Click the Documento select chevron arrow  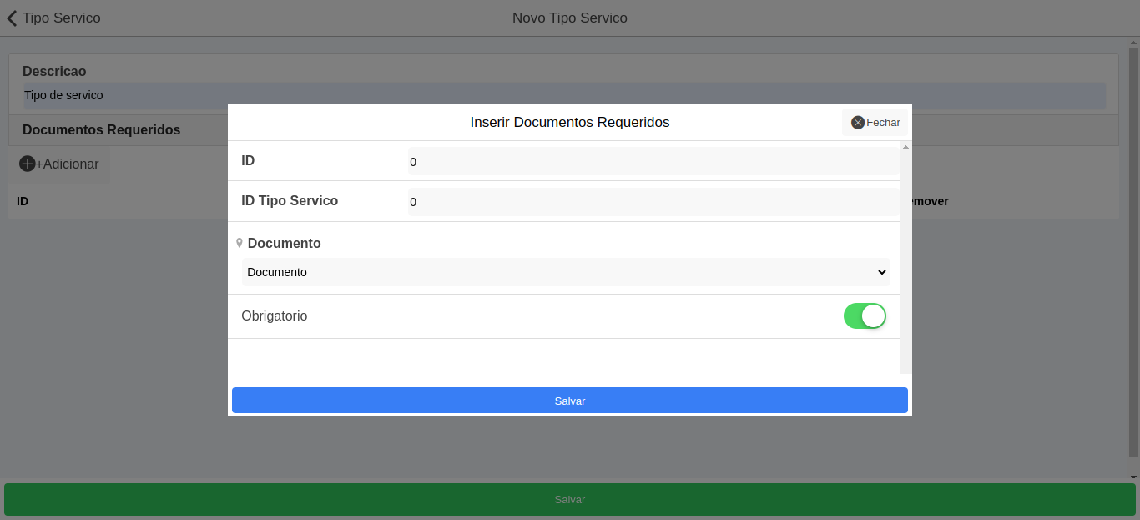point(882,272)
